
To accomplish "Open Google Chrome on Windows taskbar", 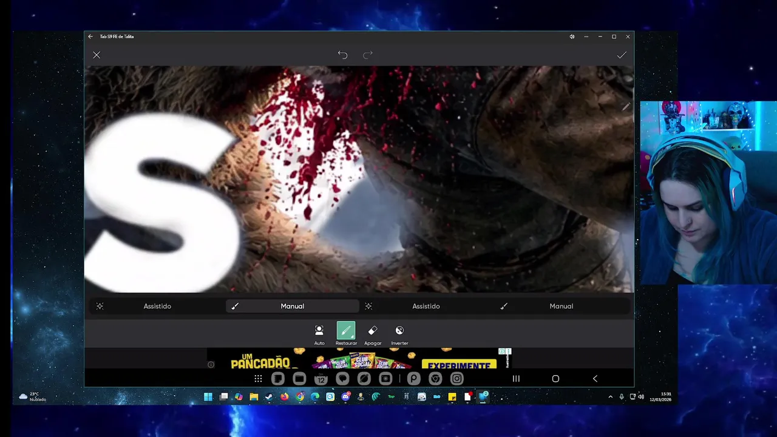I will pos(300,397).
